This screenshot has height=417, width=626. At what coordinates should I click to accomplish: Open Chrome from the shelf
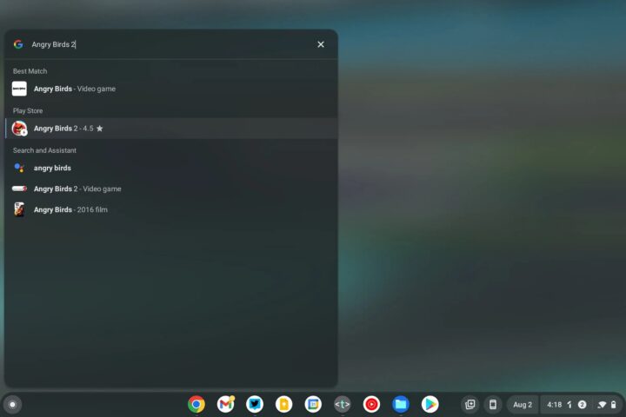click(x=196, y=404)
